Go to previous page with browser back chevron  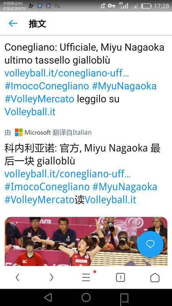point(17,277)
